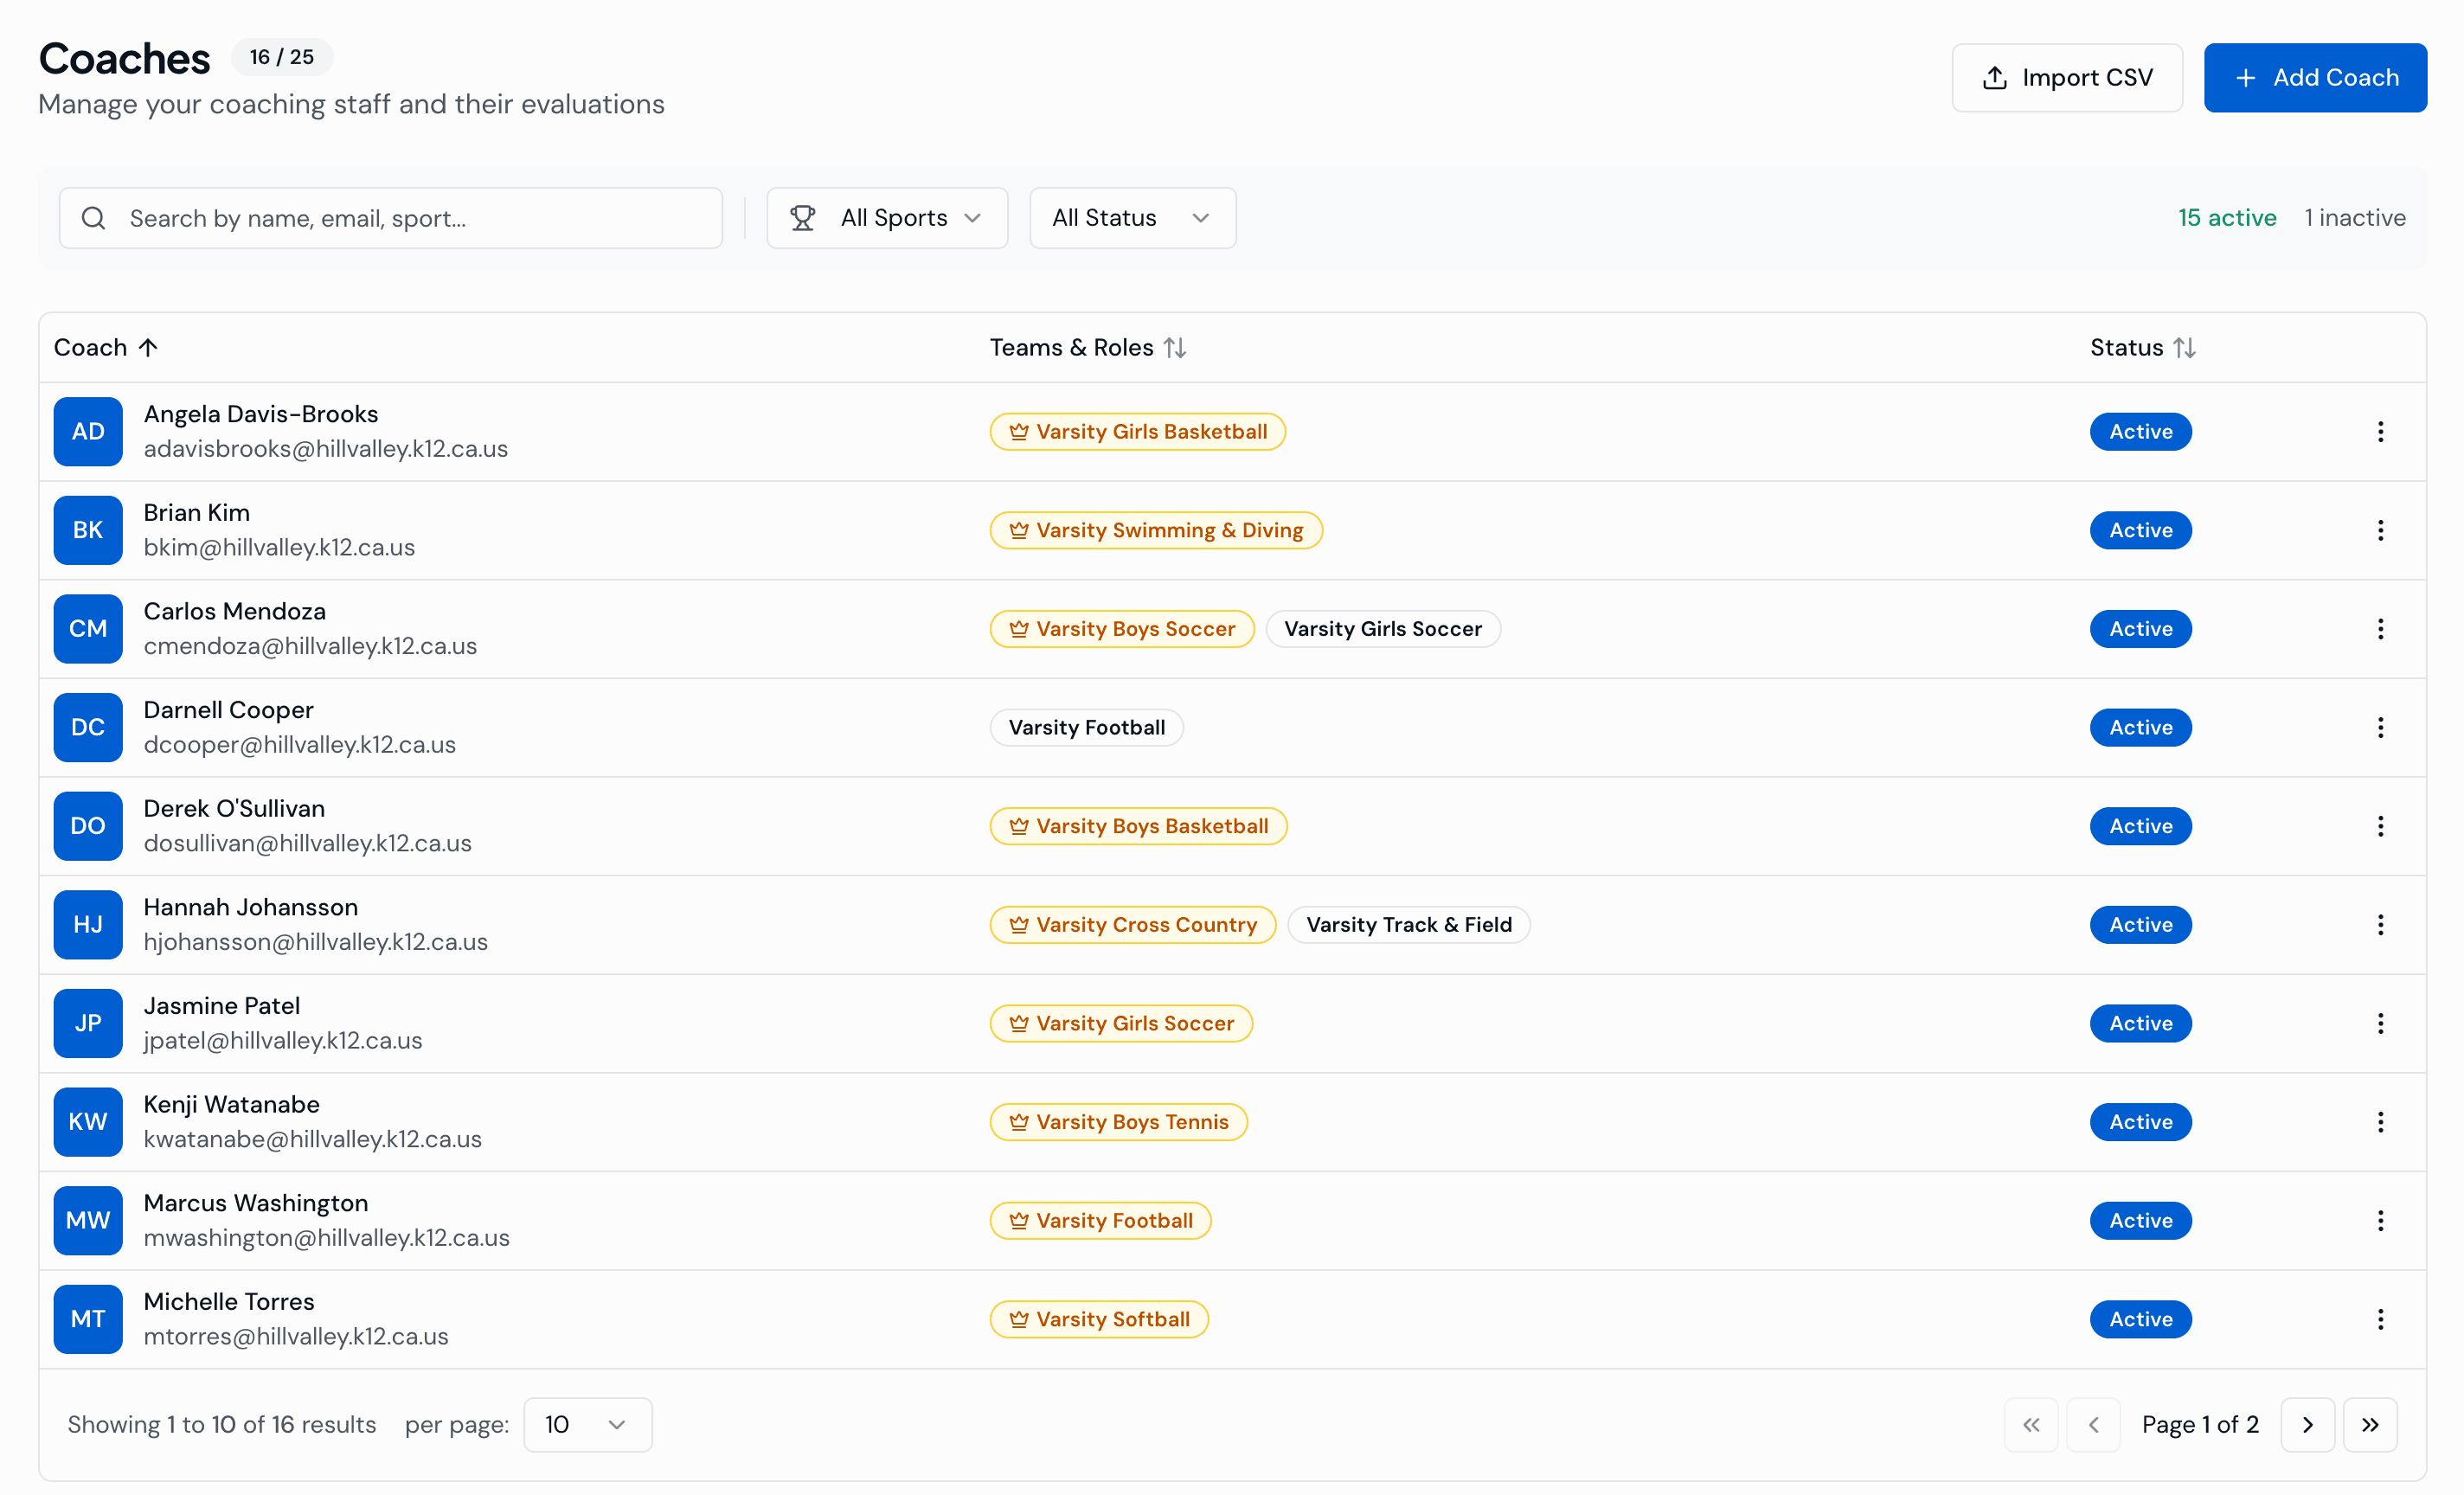
Task: Open the actions menu for Kenji Watanabe
Action: (x=2381, y=1121)
